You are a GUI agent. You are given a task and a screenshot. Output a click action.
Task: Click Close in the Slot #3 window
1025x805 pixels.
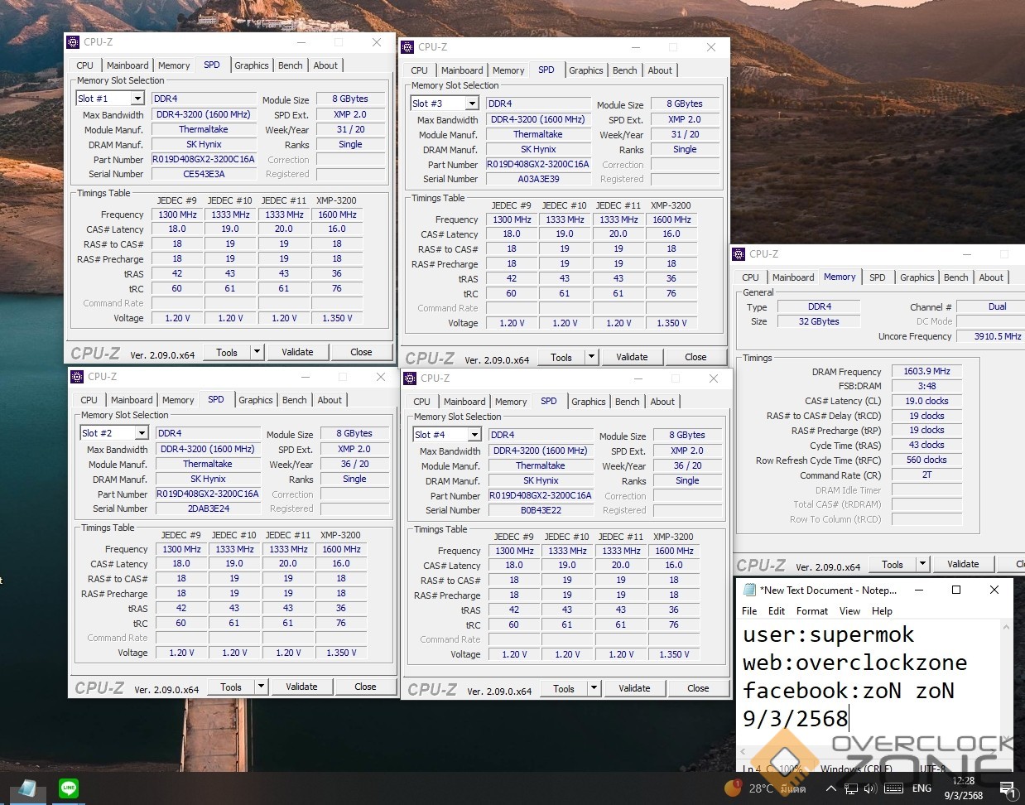click(x=695, y=357)
